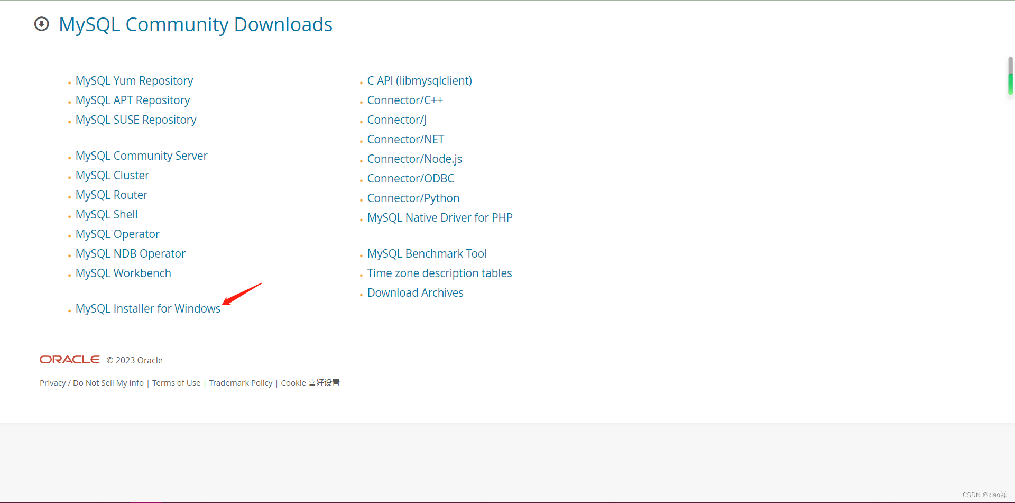Screen dimensions: 1015x503
Task: Open Privacy / Do Not Sell My Info
Action: coord(91,383)
